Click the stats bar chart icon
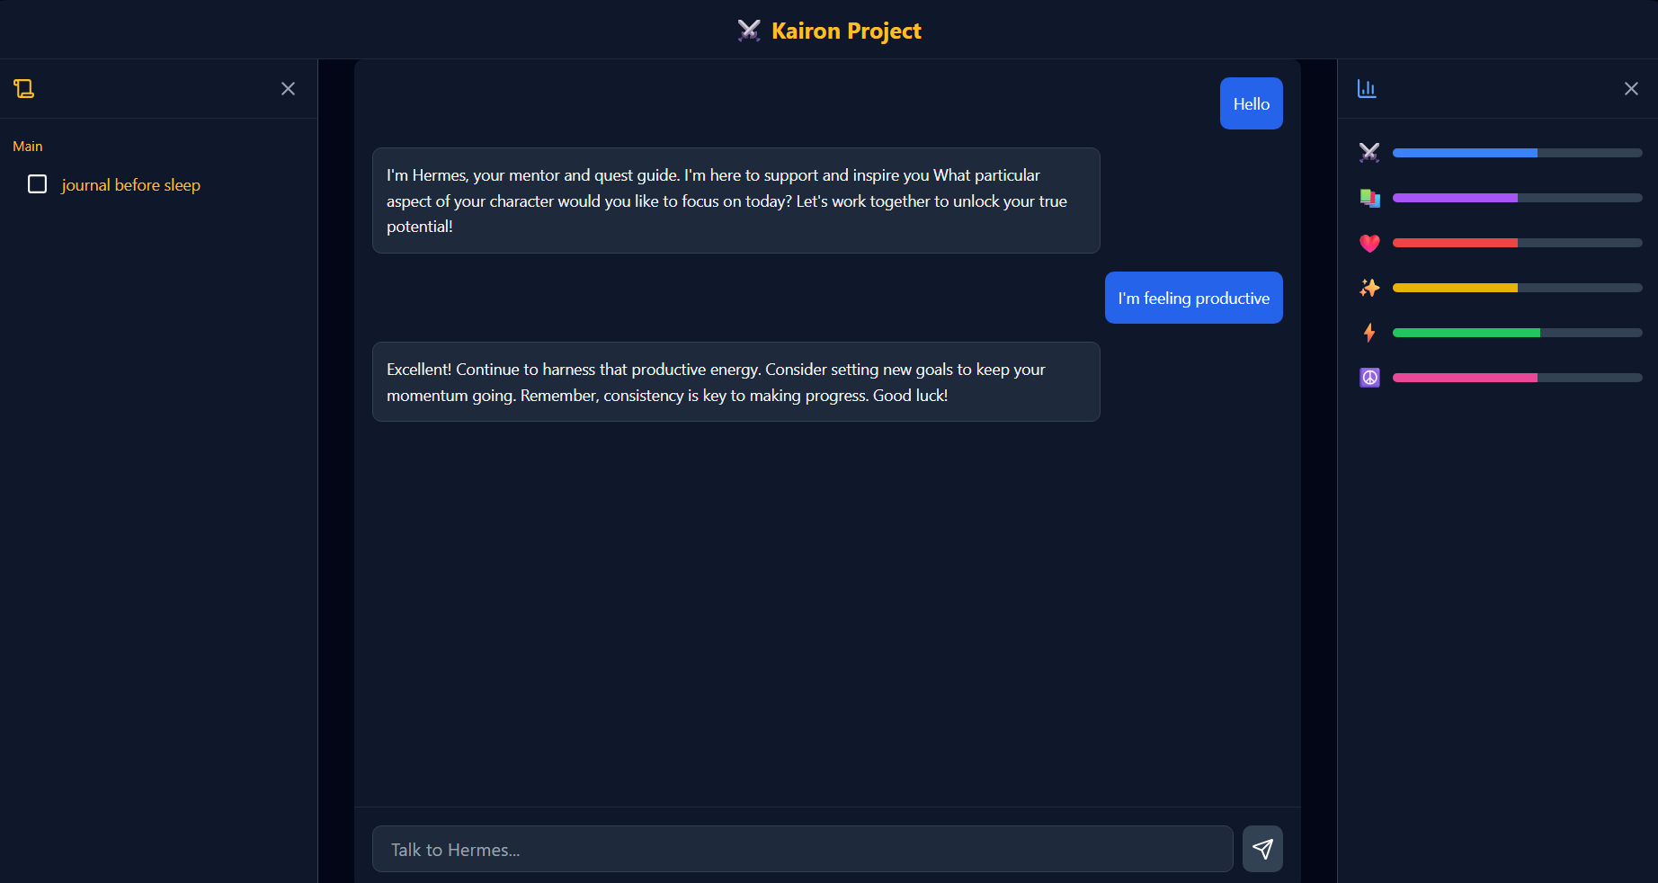This screenshot has width=1658, height=883. [x=1367, y=88]
